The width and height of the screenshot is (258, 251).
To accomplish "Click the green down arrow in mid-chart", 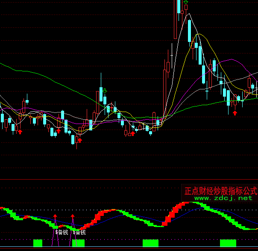I will click(105, 91).
